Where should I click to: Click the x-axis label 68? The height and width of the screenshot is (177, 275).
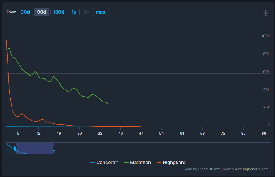(202, 134)
